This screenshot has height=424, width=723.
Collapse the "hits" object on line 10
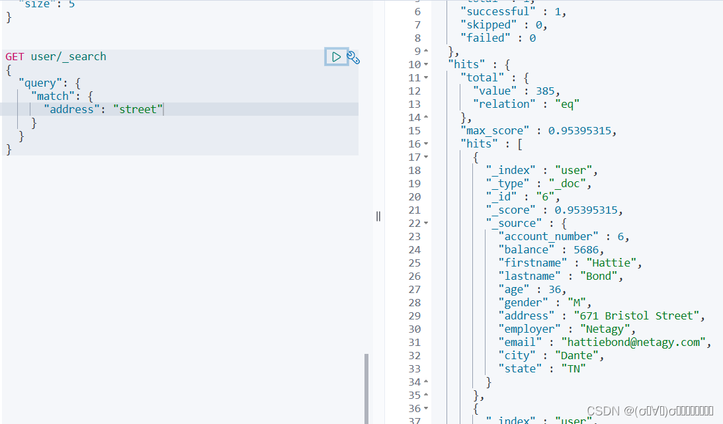tap(426, 64)
